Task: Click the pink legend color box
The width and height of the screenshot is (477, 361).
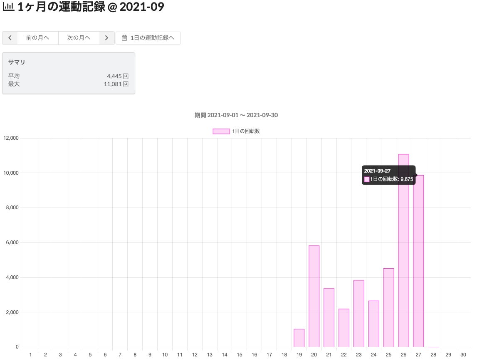Action: tap(221, 131)
